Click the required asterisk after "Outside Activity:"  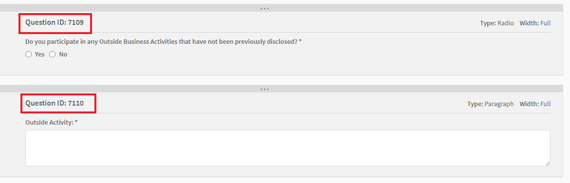76,122
